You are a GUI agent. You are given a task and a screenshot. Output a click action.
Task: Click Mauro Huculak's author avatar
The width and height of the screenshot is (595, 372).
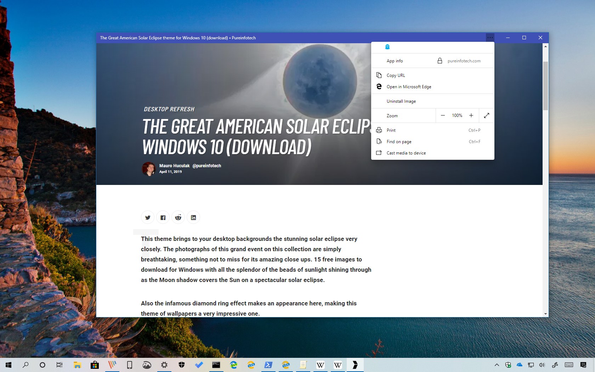click(x=149, y=169)
